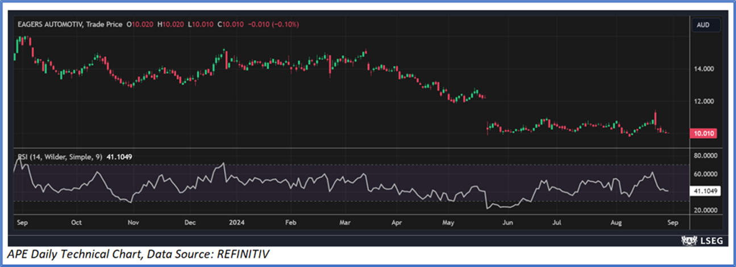Click the LSEG logo
736x267 pixels.
[703, 240]
